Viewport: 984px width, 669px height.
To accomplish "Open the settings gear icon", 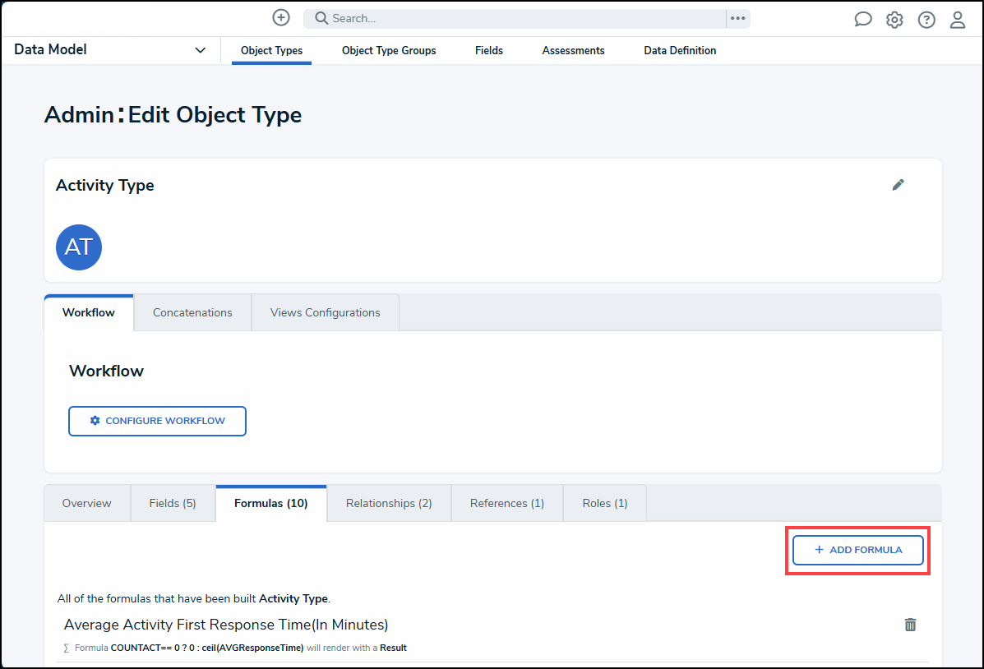I will click(894, 20).
